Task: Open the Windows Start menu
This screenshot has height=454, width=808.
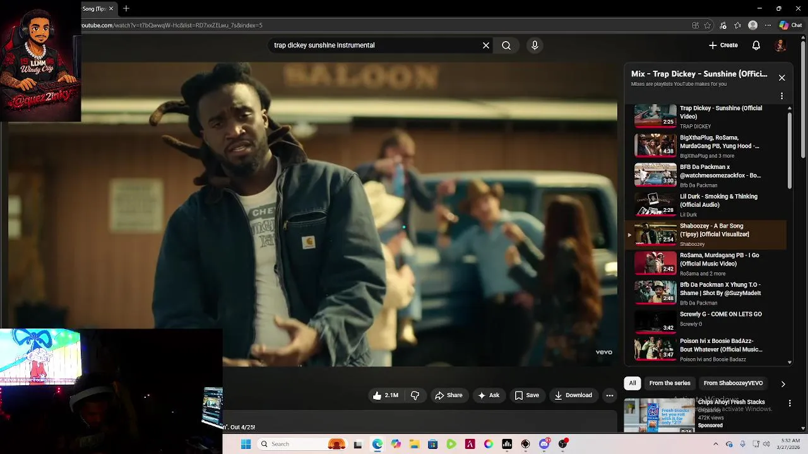Action: [x=246, y=444]
